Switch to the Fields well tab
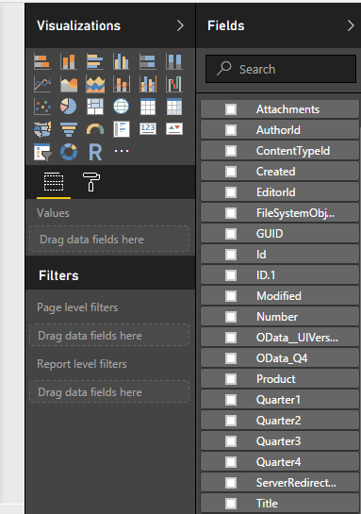The image size is (361, 514). (x=54, y=182)
